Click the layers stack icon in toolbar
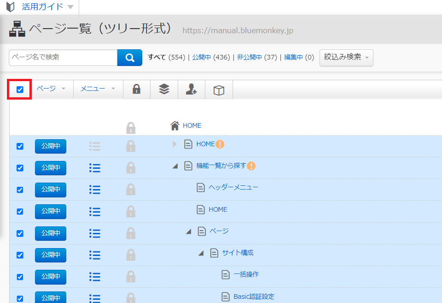The height and width of the screenshot is (303, 442). 164,89
